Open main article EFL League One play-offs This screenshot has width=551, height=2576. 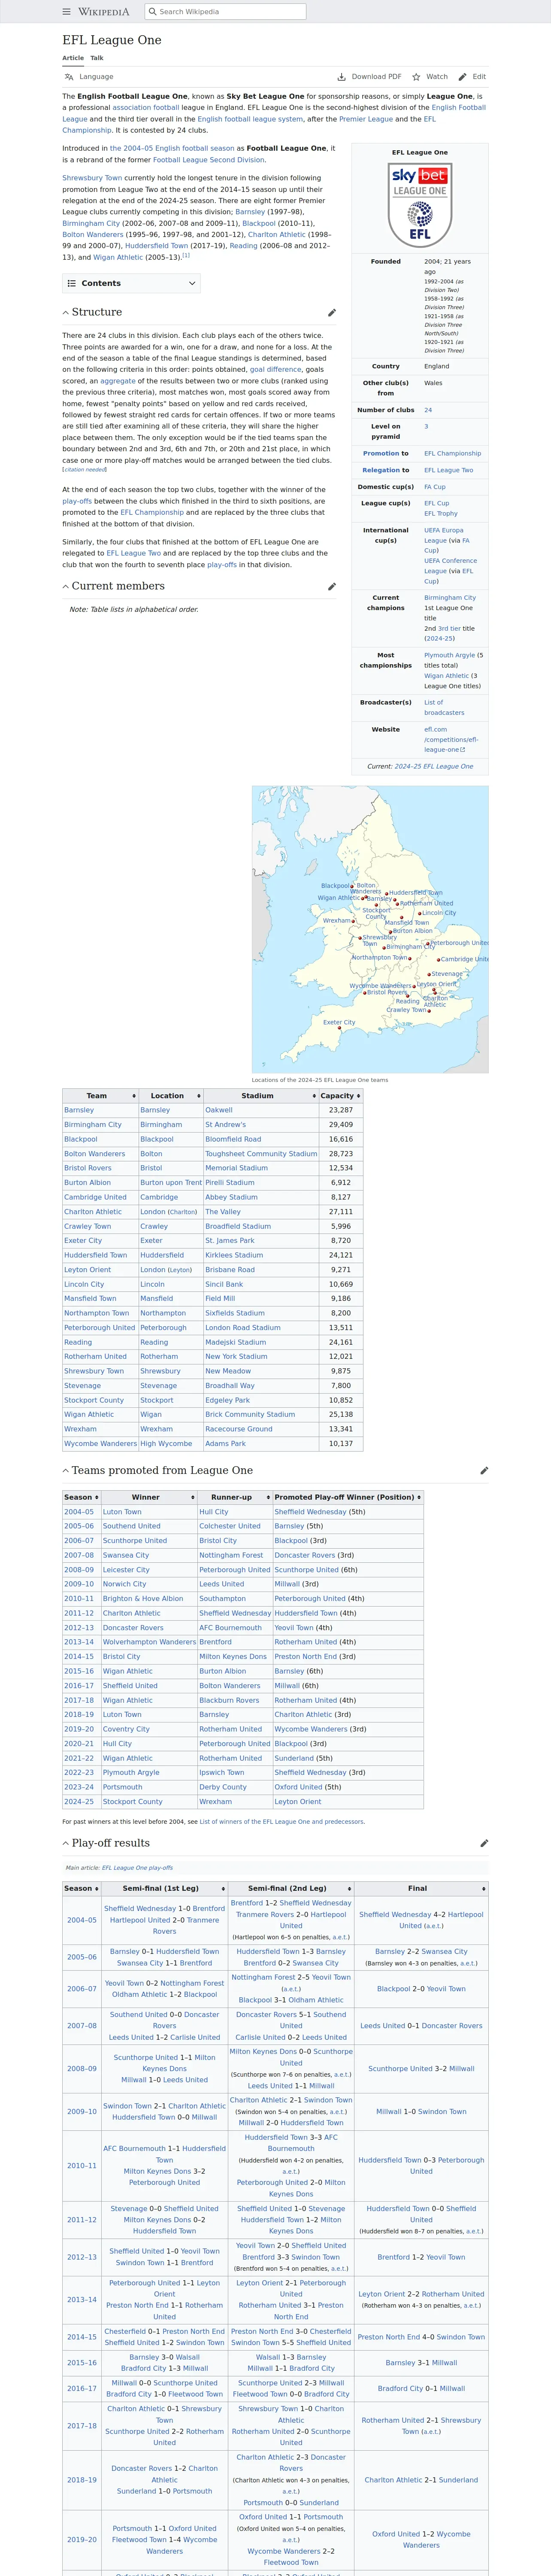[x=137, y=1868]
